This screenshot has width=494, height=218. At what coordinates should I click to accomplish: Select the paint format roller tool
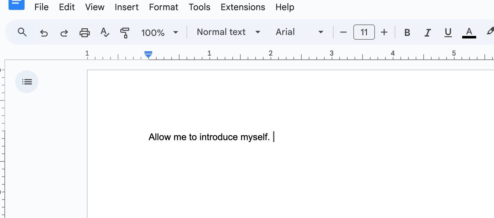click(125, 32)
